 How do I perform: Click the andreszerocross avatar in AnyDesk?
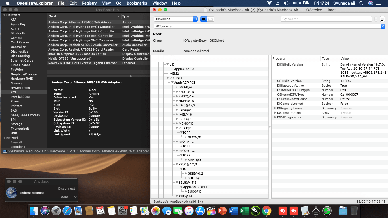(11, 193)
